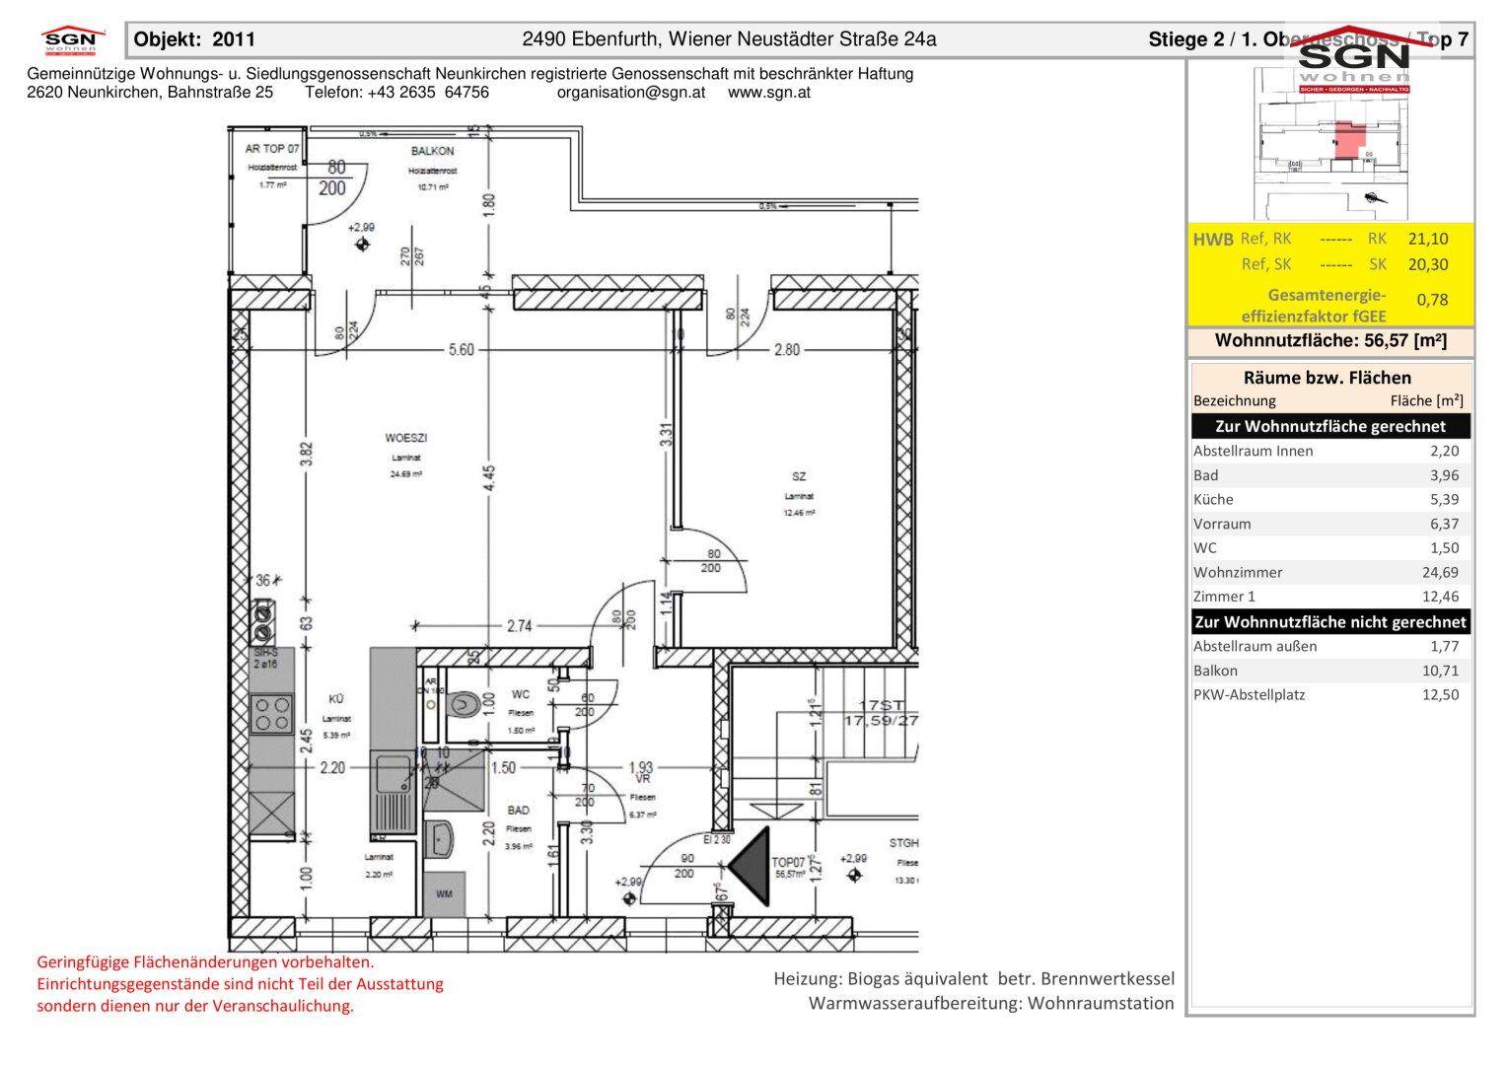Select the 'Vorraum' table row
Image resolution: width=1506 pixels, height=1065 pixels.
(1331, 524)
